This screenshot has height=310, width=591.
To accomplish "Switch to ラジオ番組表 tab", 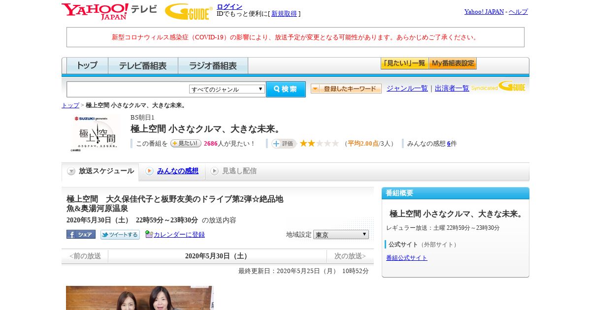I will 213,66.
